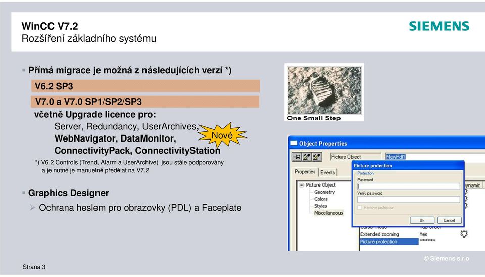Click the Strana 3 page label
The image size is (485, 277).
pos(34,267)
